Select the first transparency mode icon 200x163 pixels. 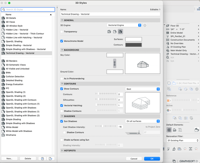coord(109,32)
